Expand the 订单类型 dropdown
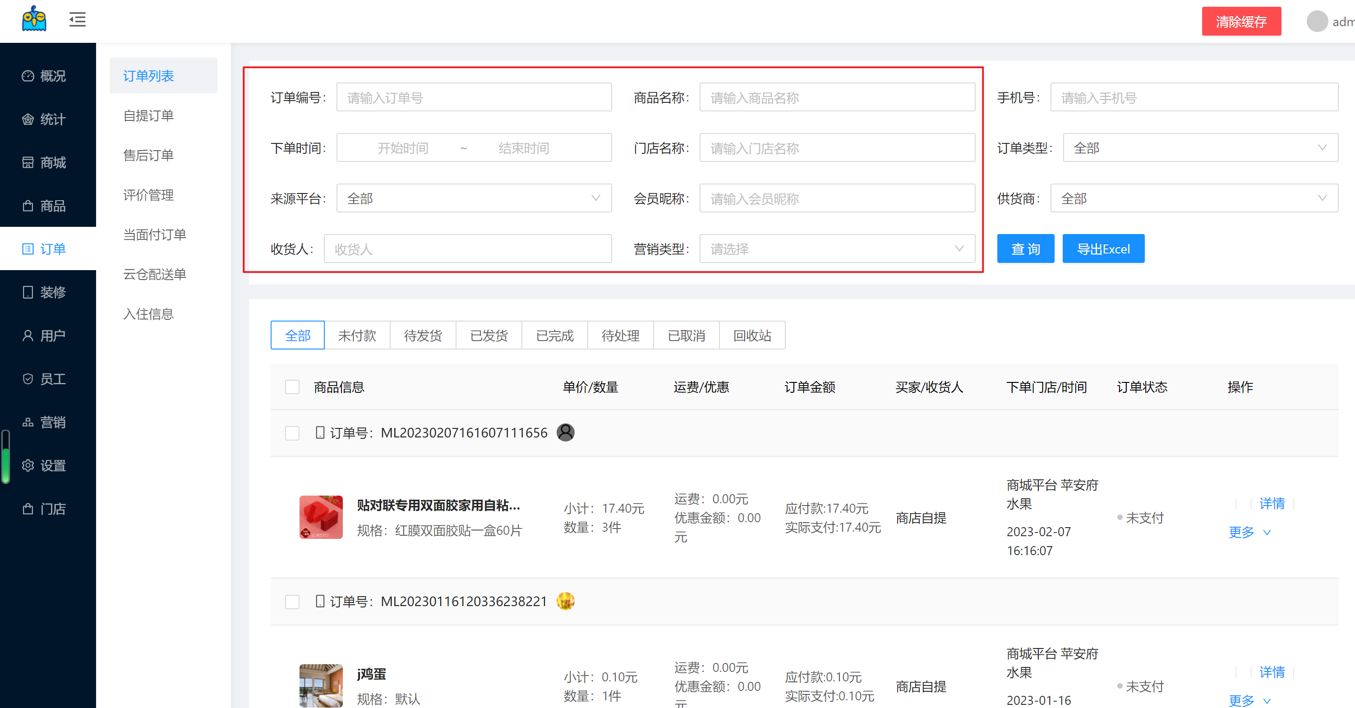This screenshot has width=1355, height=708. [1200, 148]
